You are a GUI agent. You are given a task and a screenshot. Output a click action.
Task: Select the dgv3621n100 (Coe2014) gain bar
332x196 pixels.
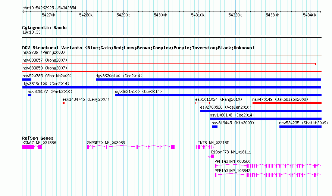click(x=218, y=95)
